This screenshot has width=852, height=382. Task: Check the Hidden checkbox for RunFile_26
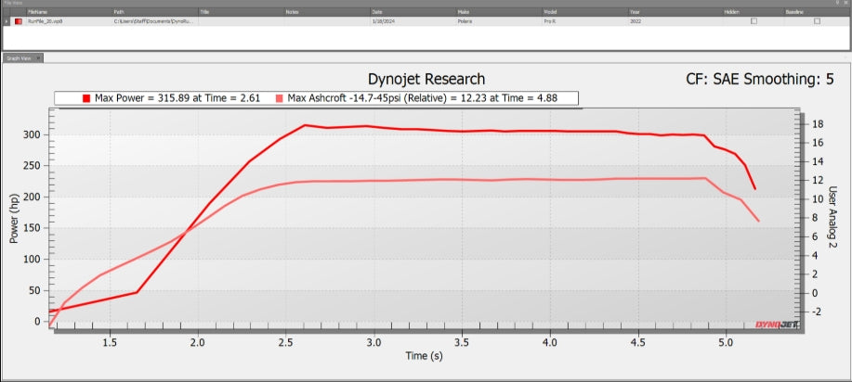(754, 20)
